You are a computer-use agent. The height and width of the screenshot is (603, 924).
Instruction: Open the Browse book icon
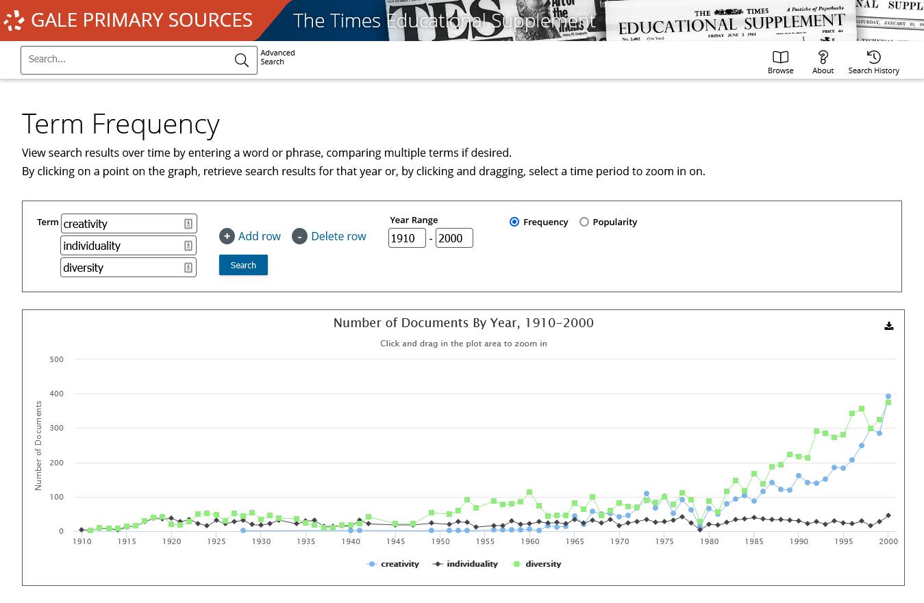point(780,57)
